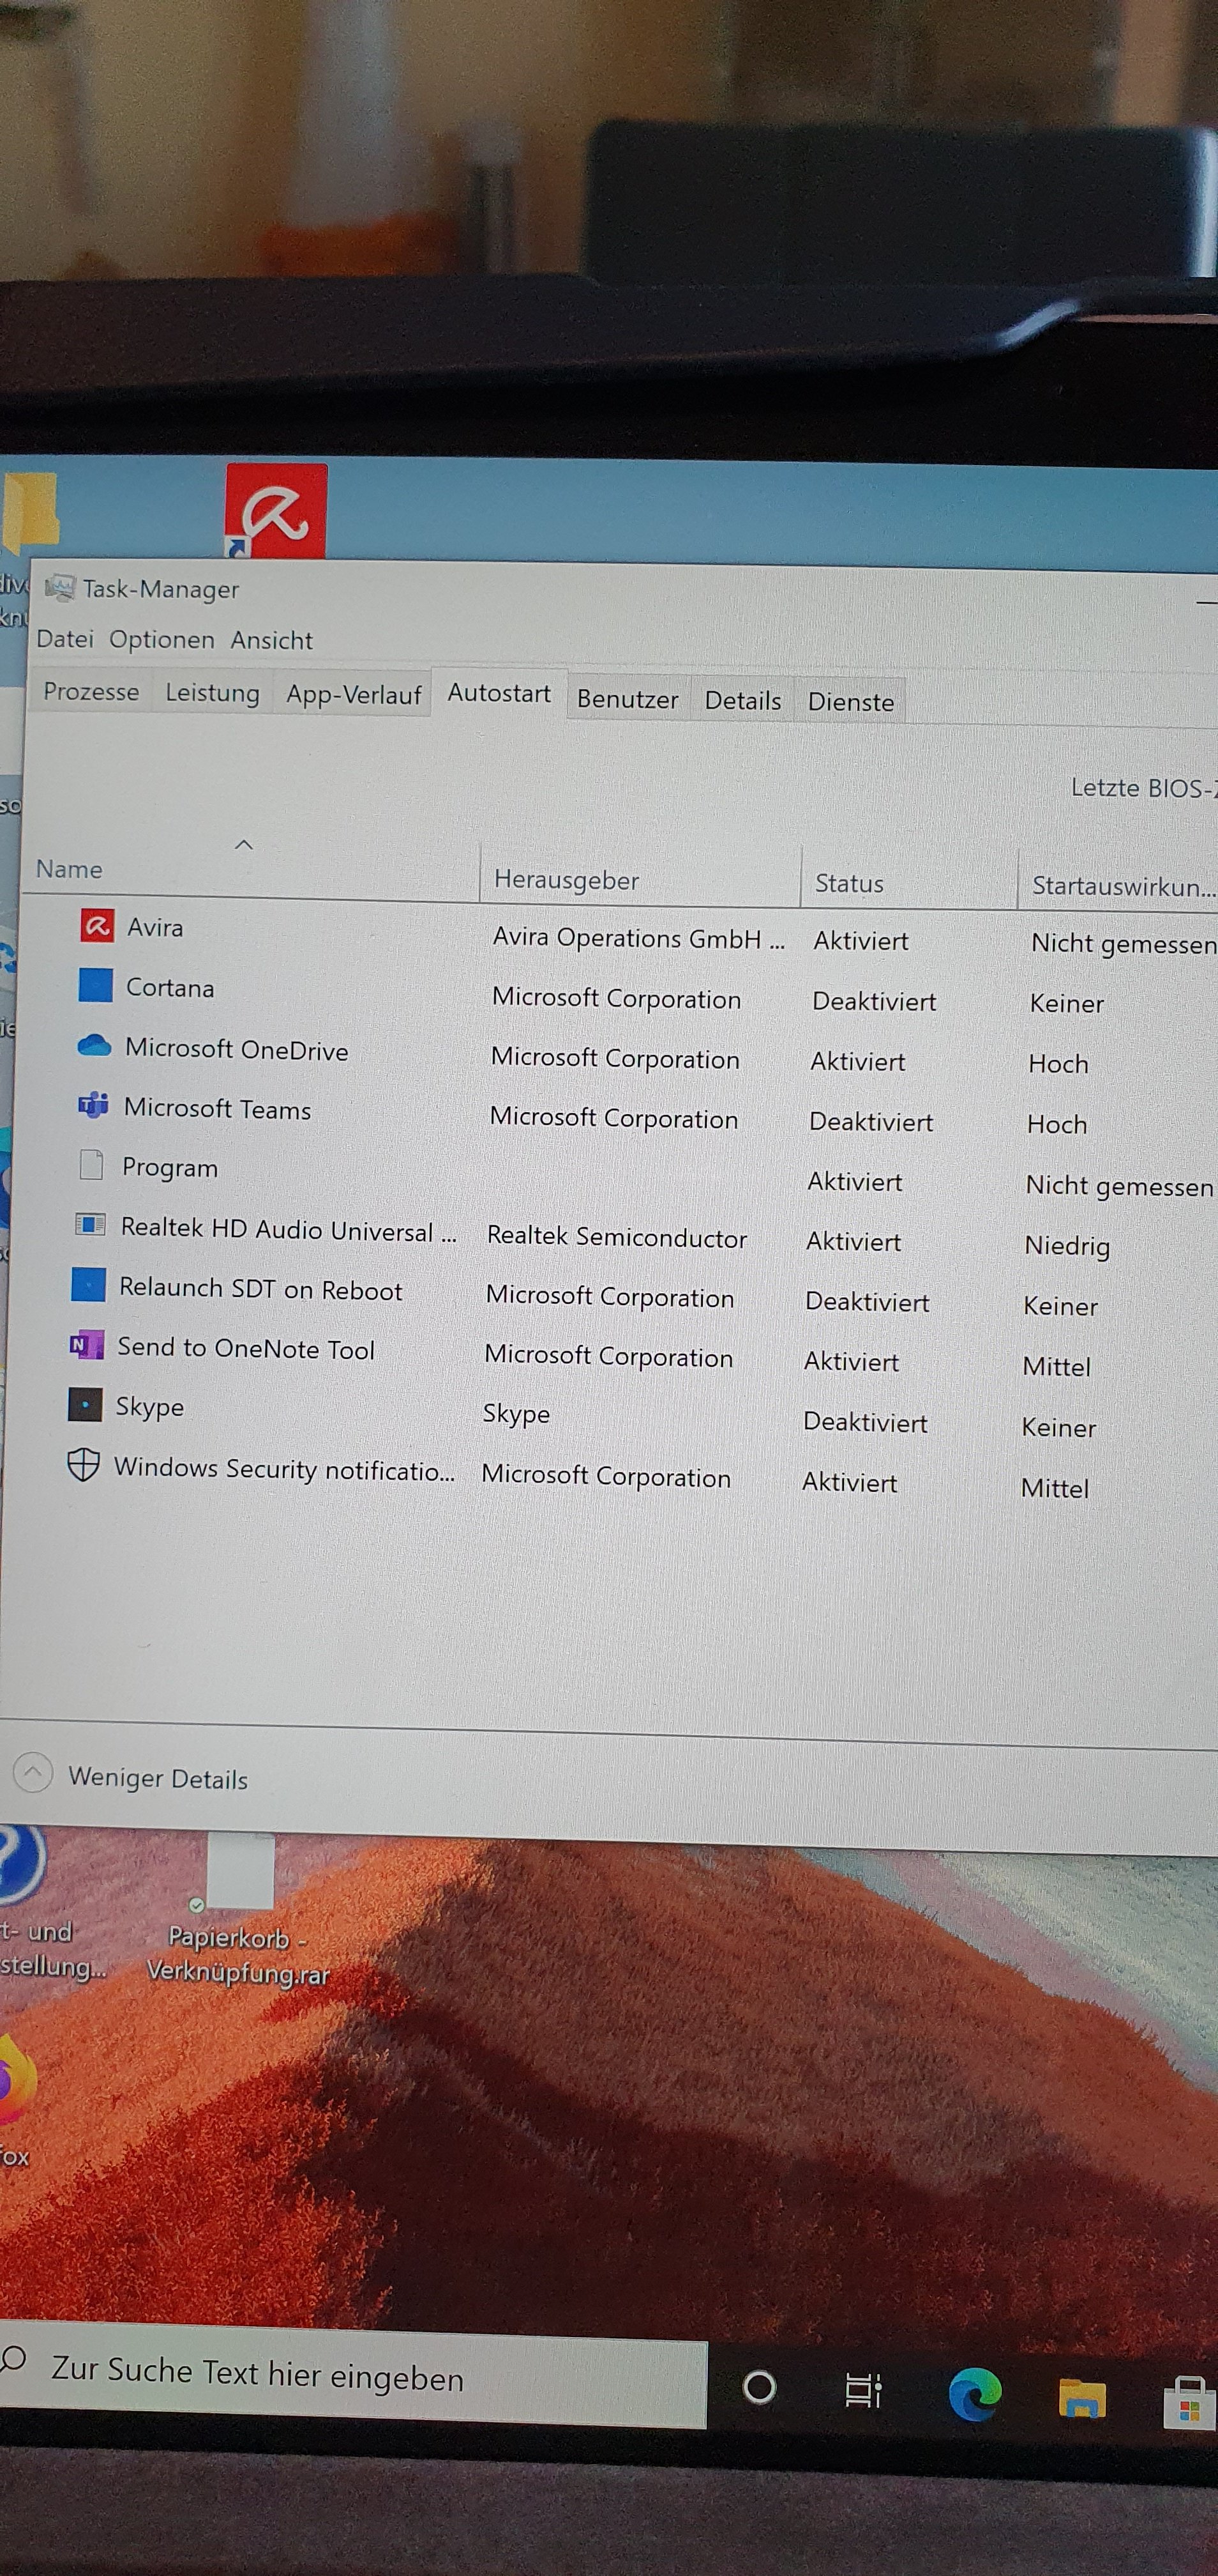Click the Letzte BIOS label

click(x=1144, y=789)
